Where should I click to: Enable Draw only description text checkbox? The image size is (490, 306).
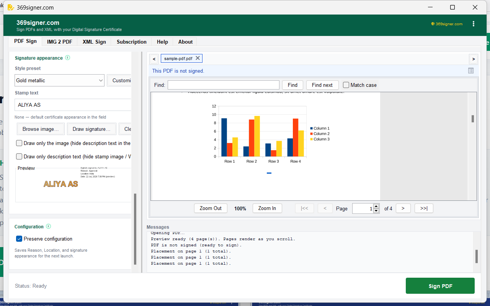coord(19,156)
